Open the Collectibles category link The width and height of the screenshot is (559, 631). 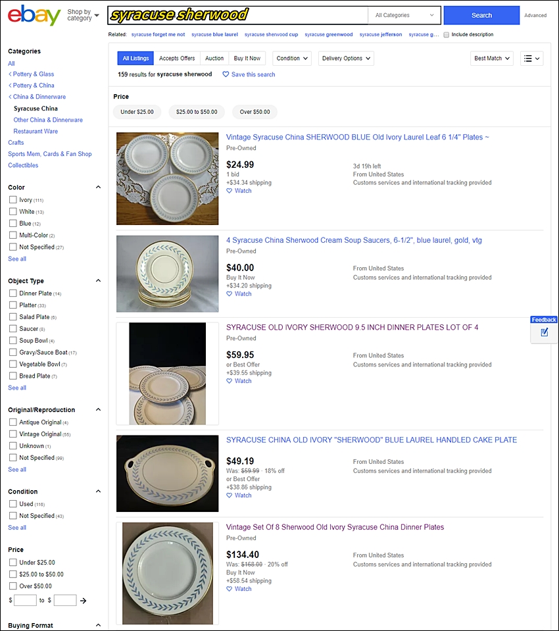click(x=23, y=165)
